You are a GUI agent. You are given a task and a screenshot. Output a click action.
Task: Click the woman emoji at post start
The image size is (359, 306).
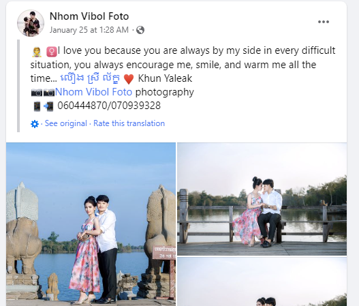37,52
